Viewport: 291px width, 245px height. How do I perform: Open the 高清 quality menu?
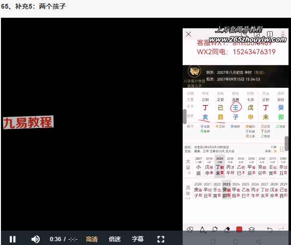coord(92,239)
